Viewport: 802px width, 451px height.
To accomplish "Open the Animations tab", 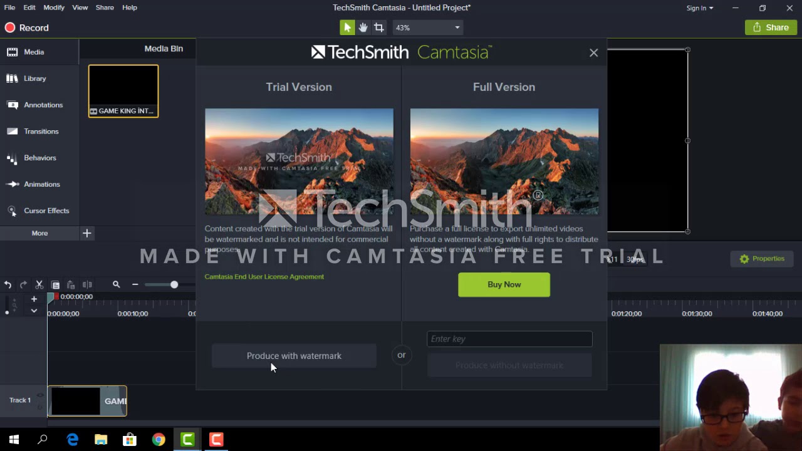I will click(x=39, y=184).
